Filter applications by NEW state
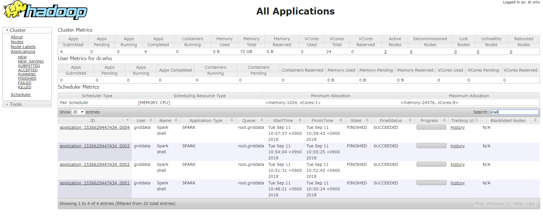The width and height of the screenshot is (543, 222). coord(22,57)
